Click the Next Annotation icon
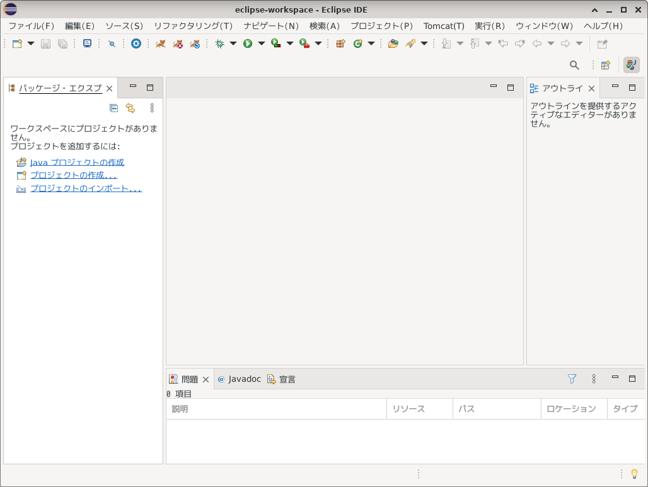Screen dimensions: 648x487 click(446, 43)
